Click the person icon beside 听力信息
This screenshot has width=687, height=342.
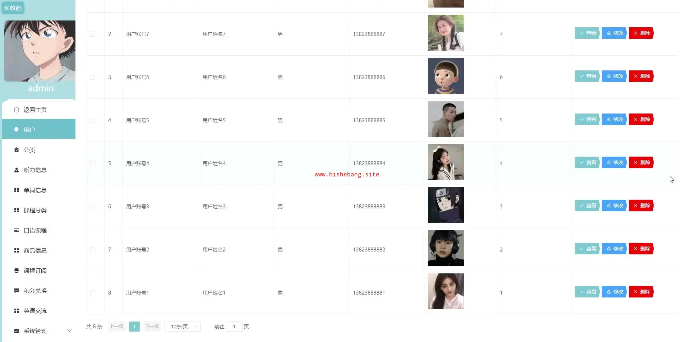coord(17,170)
